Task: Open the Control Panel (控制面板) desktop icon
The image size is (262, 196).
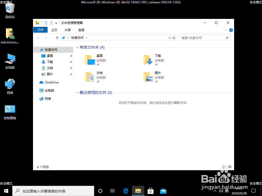Action: [x=10, y=112]
